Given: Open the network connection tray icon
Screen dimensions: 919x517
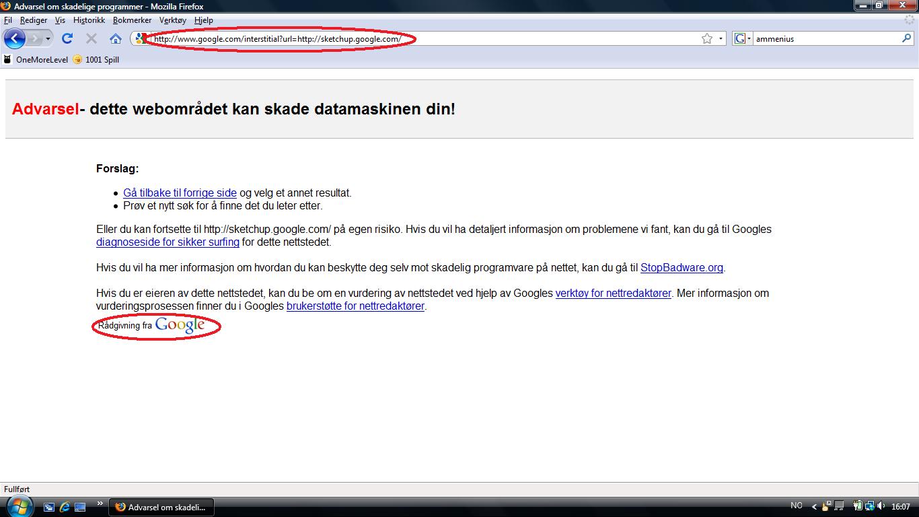Looking at the screenshot, I should click(x=869, y=506).
